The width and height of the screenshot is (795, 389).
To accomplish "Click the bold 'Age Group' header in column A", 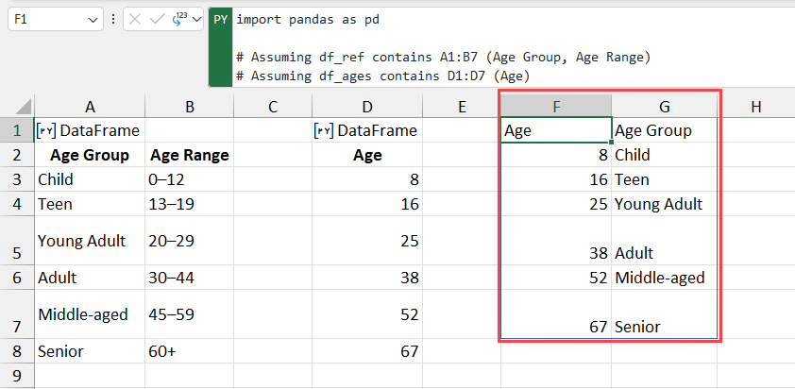I will pos(90,155).
